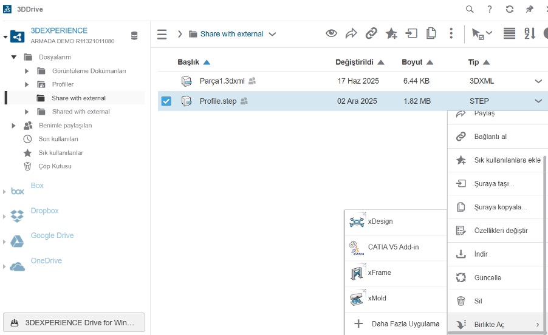
Task: Click the move-to toolbar icon
Action: point(411,33)
